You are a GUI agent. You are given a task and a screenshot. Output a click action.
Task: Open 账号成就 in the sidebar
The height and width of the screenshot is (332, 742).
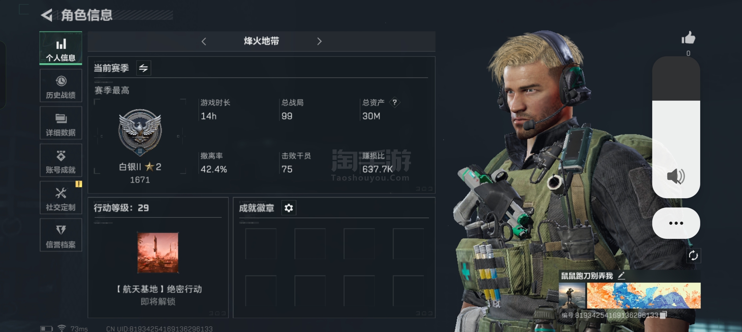click(61, 160)
